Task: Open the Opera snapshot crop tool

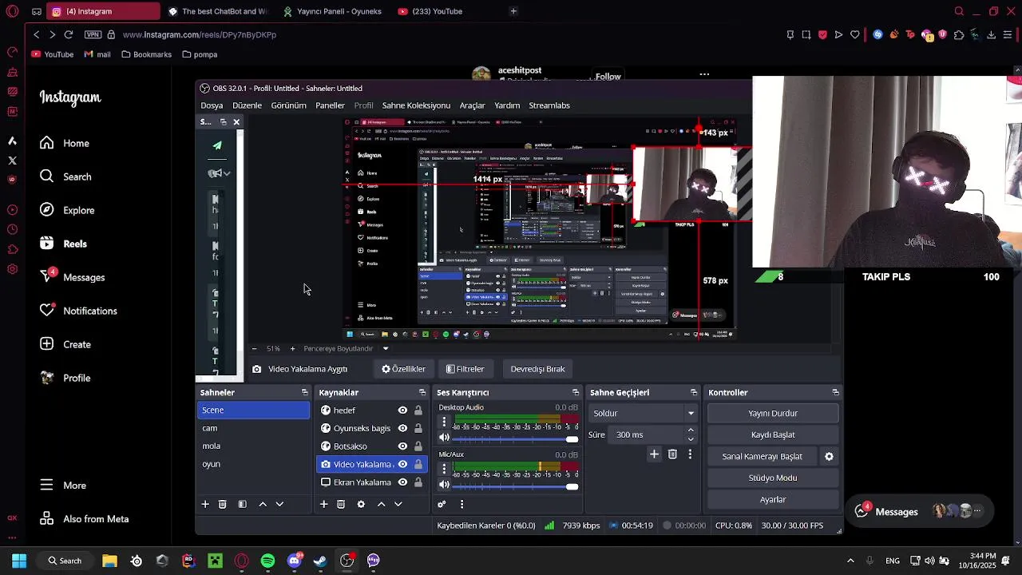Action: (x=806, y=34)
